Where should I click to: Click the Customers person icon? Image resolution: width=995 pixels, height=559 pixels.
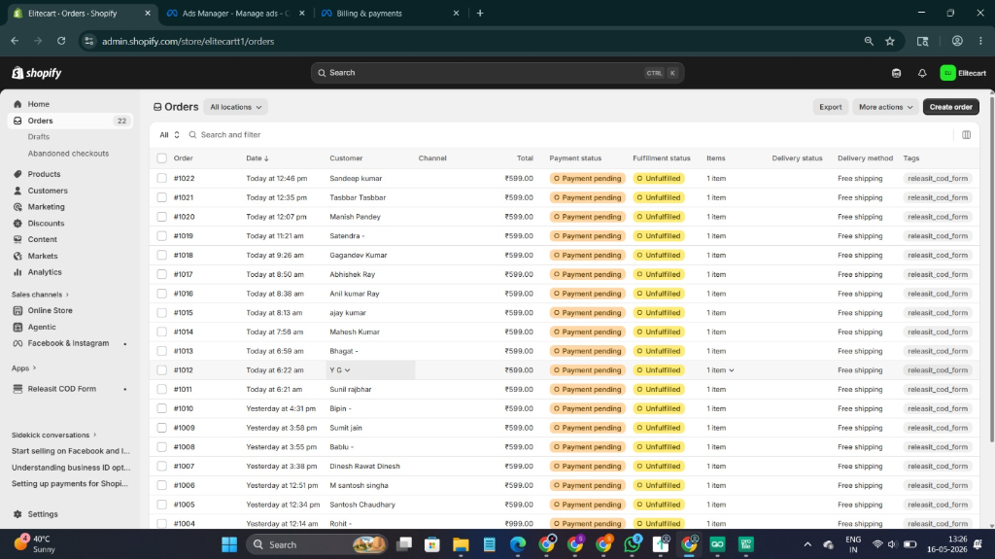tap(17, 191)
